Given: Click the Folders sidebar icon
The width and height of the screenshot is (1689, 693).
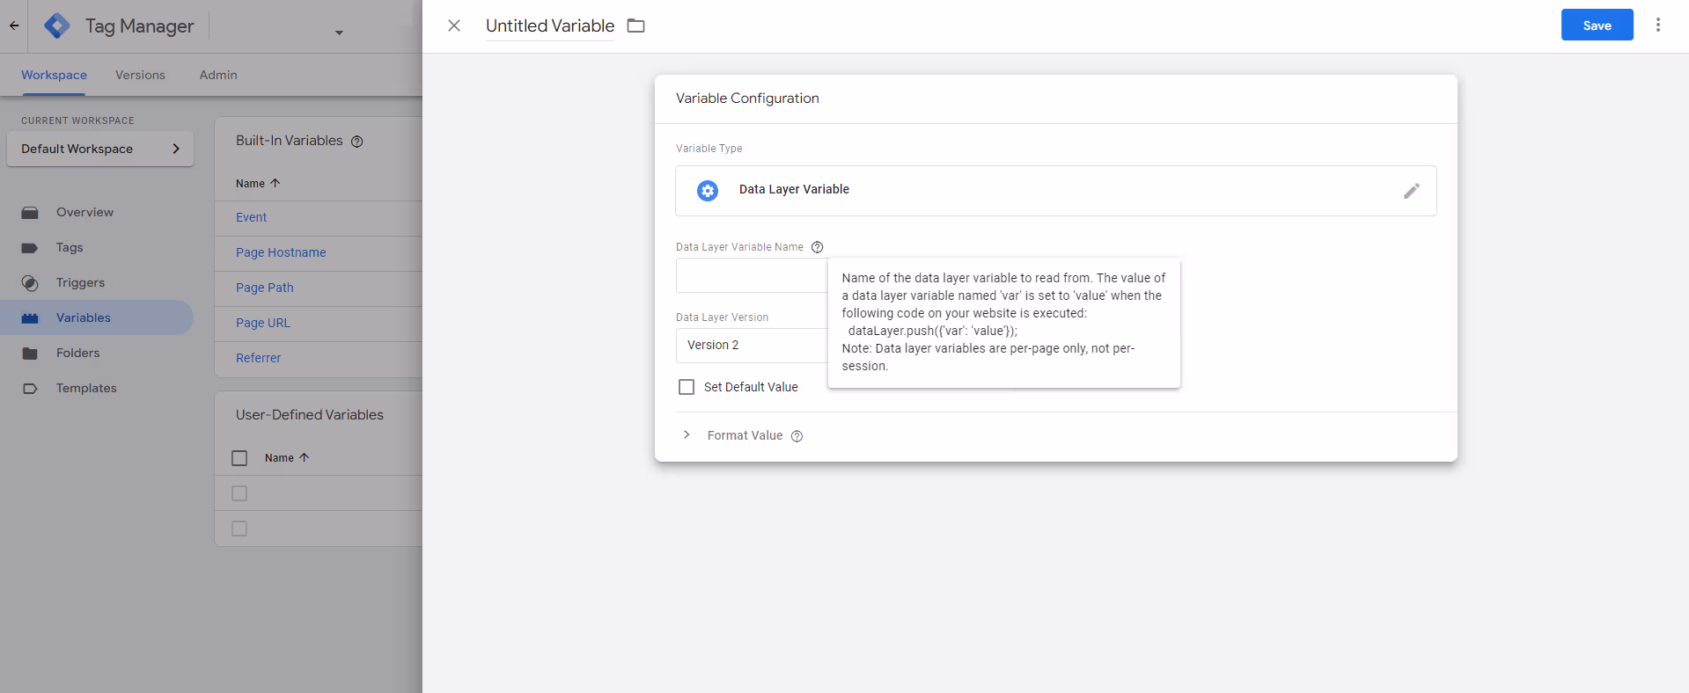Looking at the screenshot, I should [30, 354].
